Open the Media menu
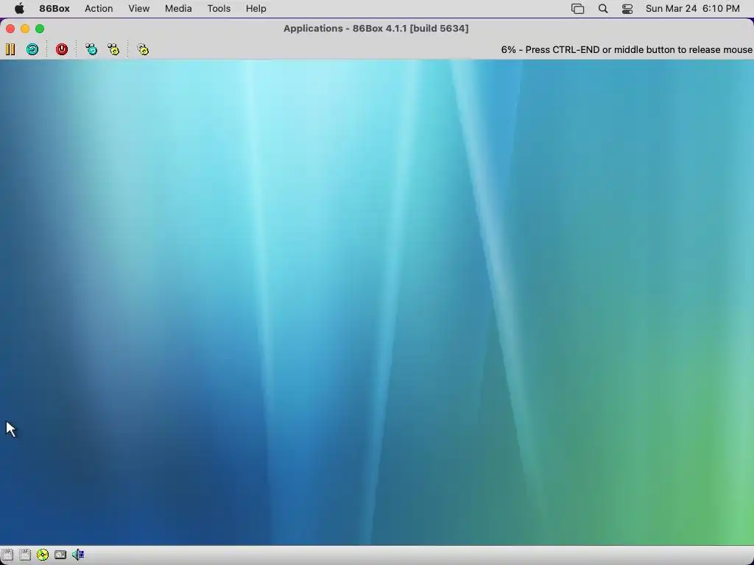754x565 pixels. 178,9
